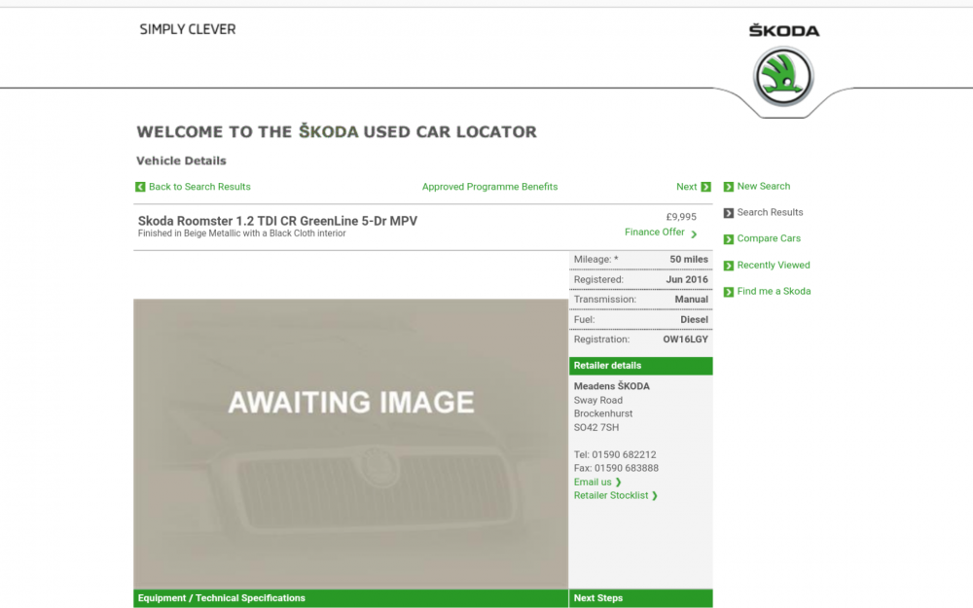Click the Skoda Roomster 1.2 TDI title

[277, 221]
